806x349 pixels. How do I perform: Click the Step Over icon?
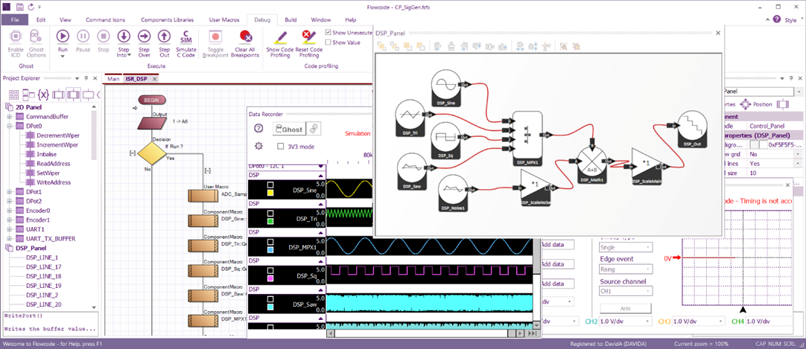coord(144,36)
